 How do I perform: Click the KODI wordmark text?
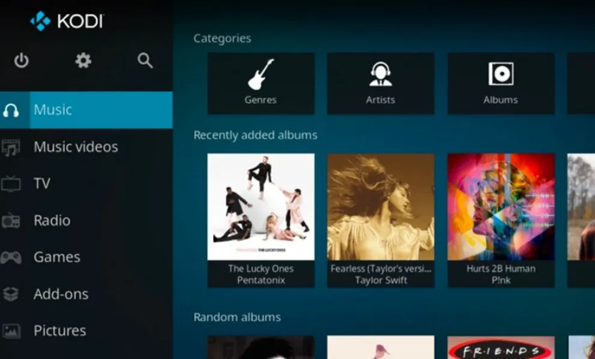(80, 21)
